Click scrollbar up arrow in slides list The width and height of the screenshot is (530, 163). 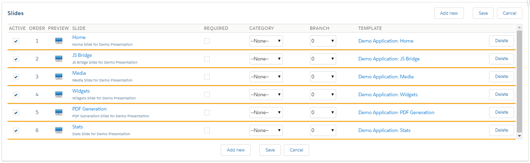pos(519,27)
